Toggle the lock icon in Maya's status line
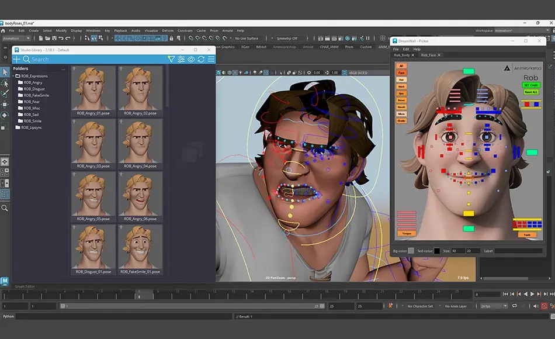 click(x=172, y=37)
